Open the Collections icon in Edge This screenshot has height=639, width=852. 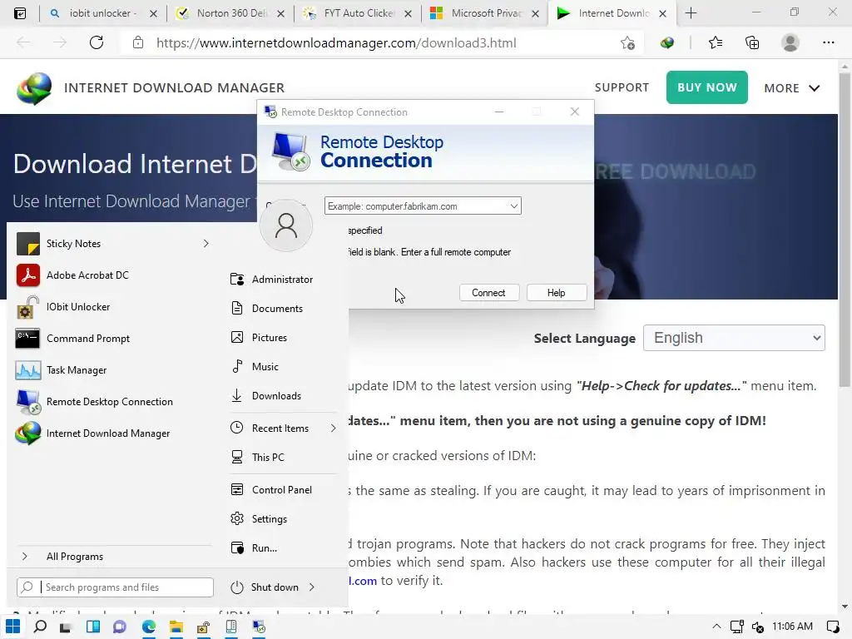click(752, 42)
